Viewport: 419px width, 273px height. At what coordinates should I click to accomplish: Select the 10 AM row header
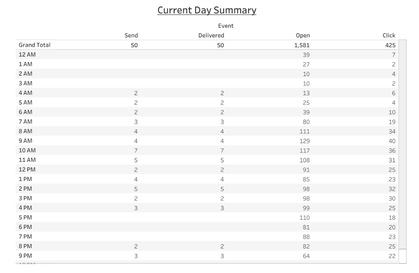click(x=27, y=151)
